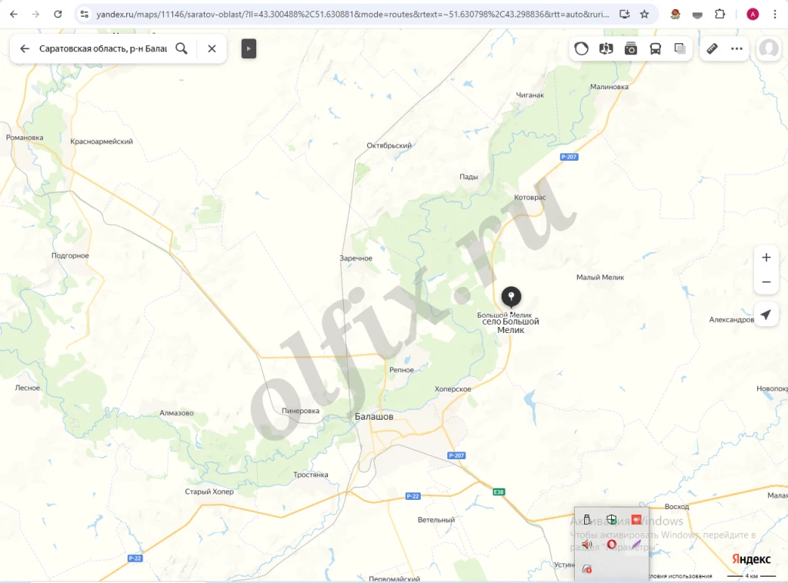Open the traffic layer on the map
Viewport: 788px width, 583px height.
pos(582,48)
